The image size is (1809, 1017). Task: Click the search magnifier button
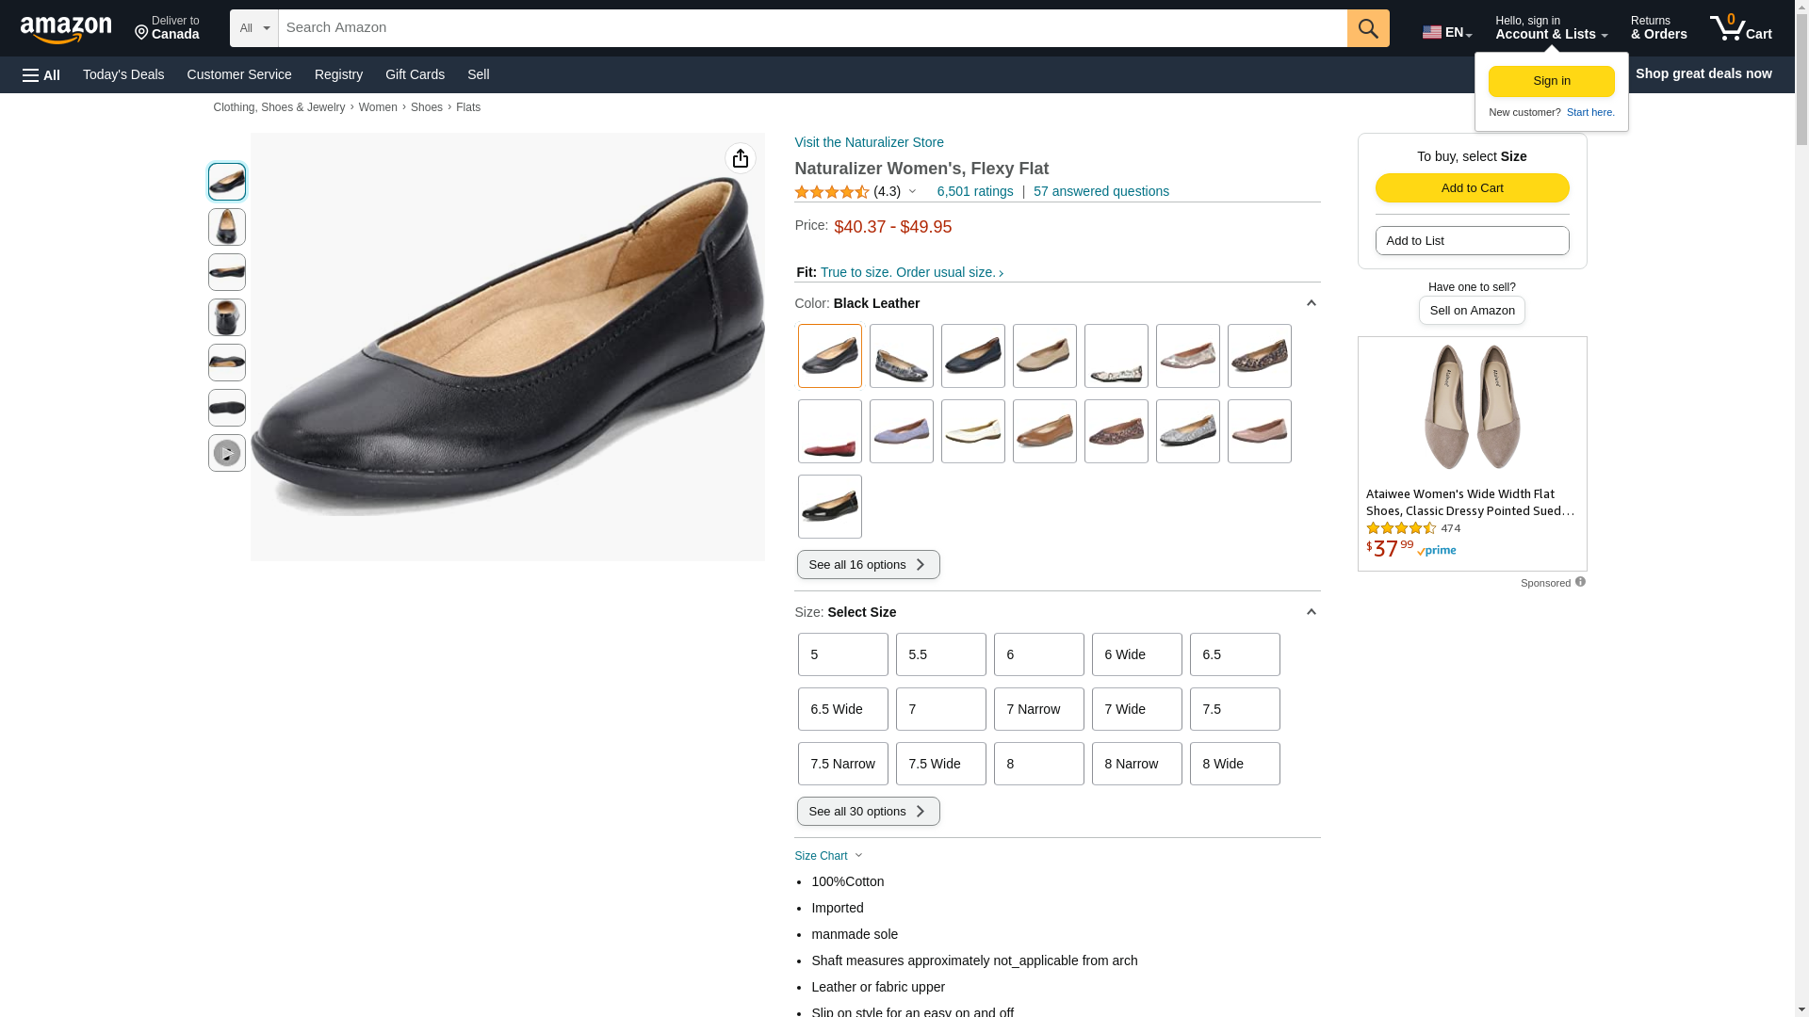pos(1368,28)
